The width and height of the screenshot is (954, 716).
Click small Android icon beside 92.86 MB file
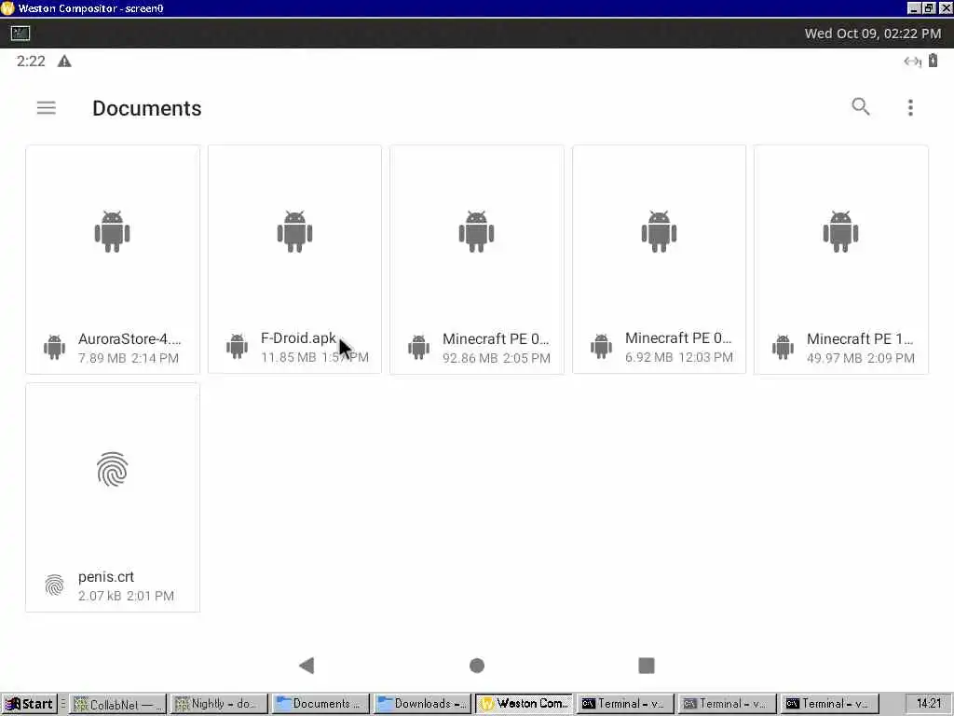[x=418, y=347]
